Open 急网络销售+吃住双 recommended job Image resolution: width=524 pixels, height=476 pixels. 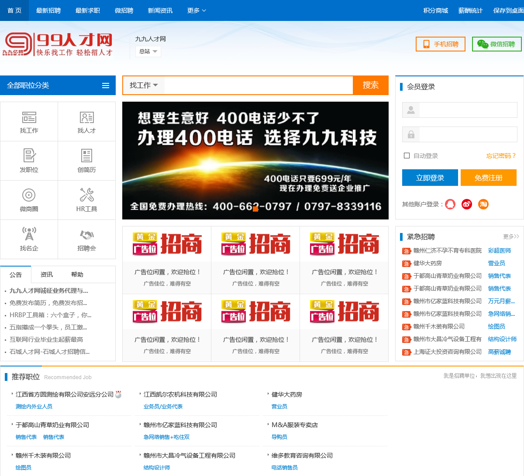click(166, 437)
